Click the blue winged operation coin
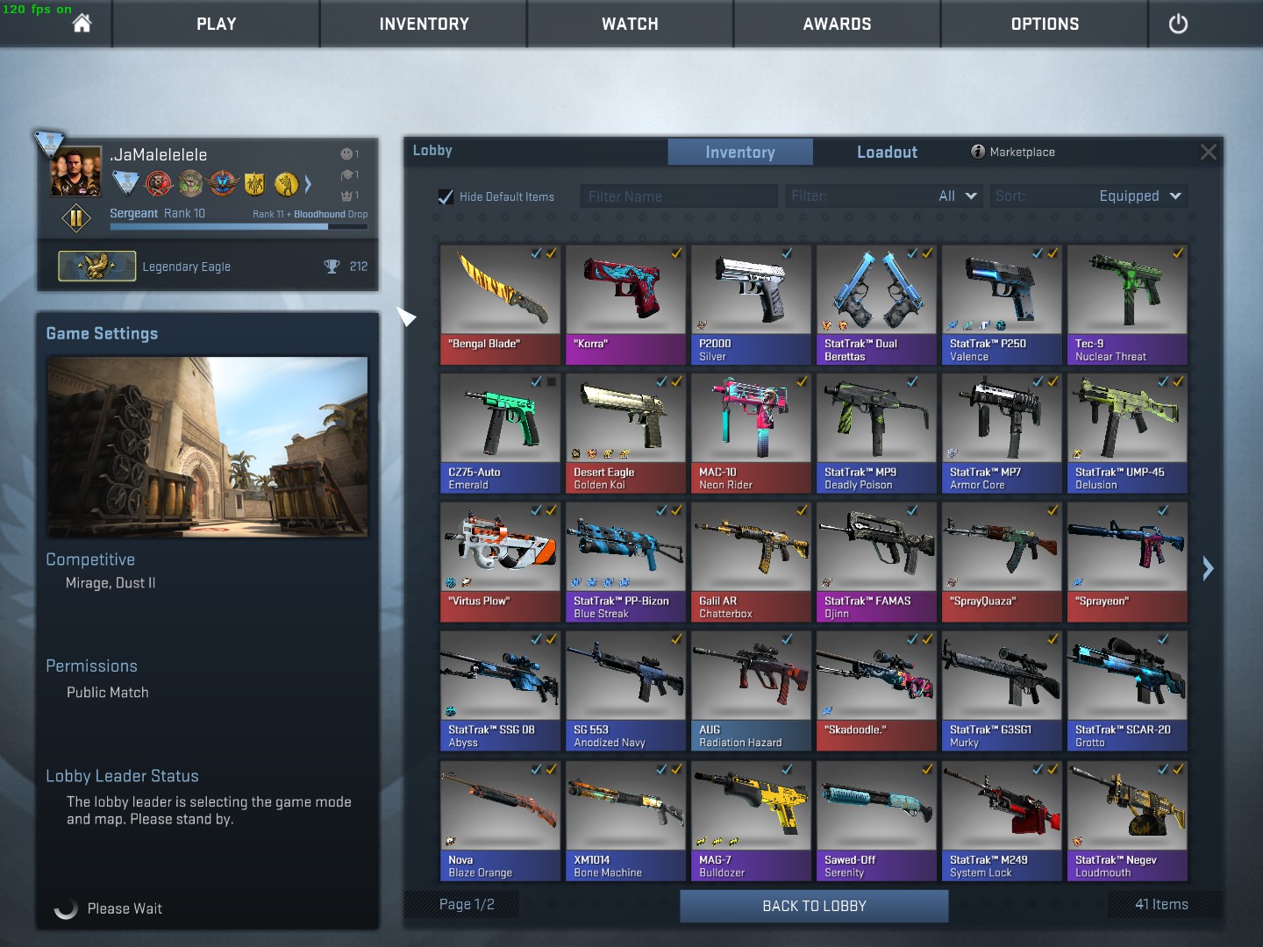The height and width of the screenshot is (947, 1263). [x=223, y=183]
